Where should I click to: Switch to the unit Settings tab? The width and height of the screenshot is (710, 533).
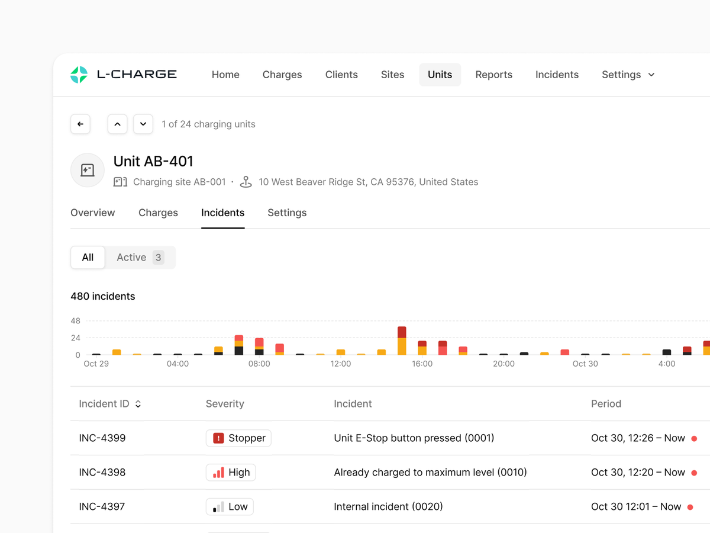point(287,213)
